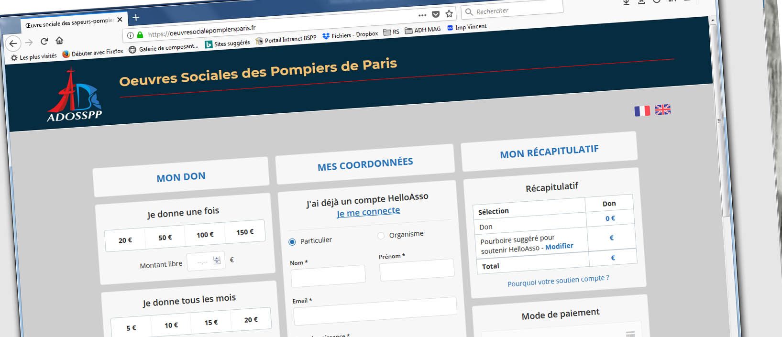Open the Portail Intranet BSPP bookmark
This screenshot has width=782, height=337.
pos(286,39)
